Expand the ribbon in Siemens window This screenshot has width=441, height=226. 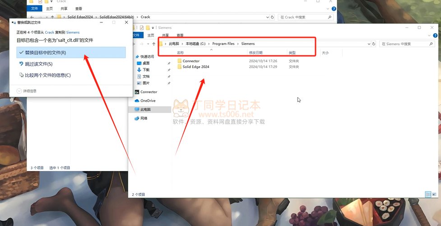[429, 36]
